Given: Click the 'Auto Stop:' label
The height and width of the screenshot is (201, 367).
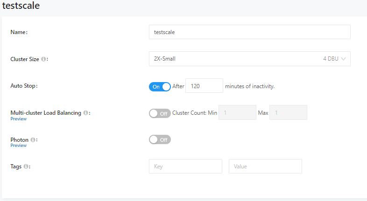Looking at the screenshot, I should (24, 86).
